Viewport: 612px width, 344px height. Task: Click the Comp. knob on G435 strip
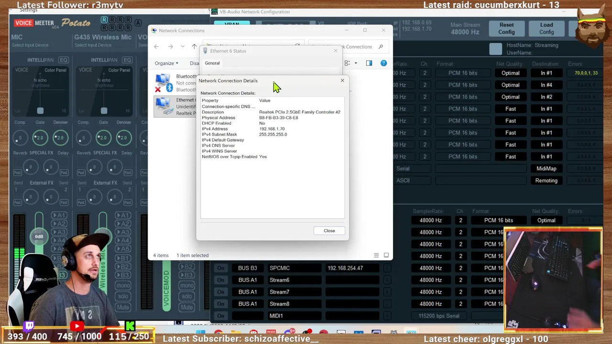[x=83, y=138]
